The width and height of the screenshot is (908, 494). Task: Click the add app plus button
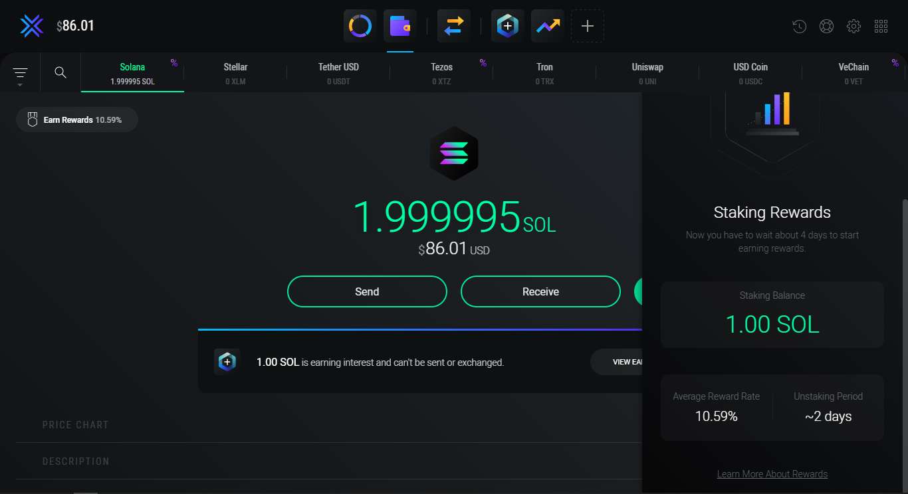(588, 27)
